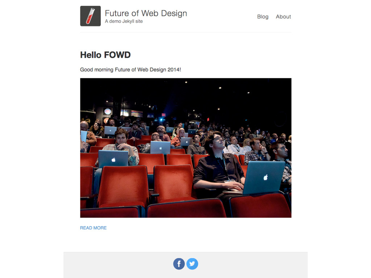Viewport: 371px width, 278px height.
Task: Open the Facebook social icon in footer
Action: (179, 264)
